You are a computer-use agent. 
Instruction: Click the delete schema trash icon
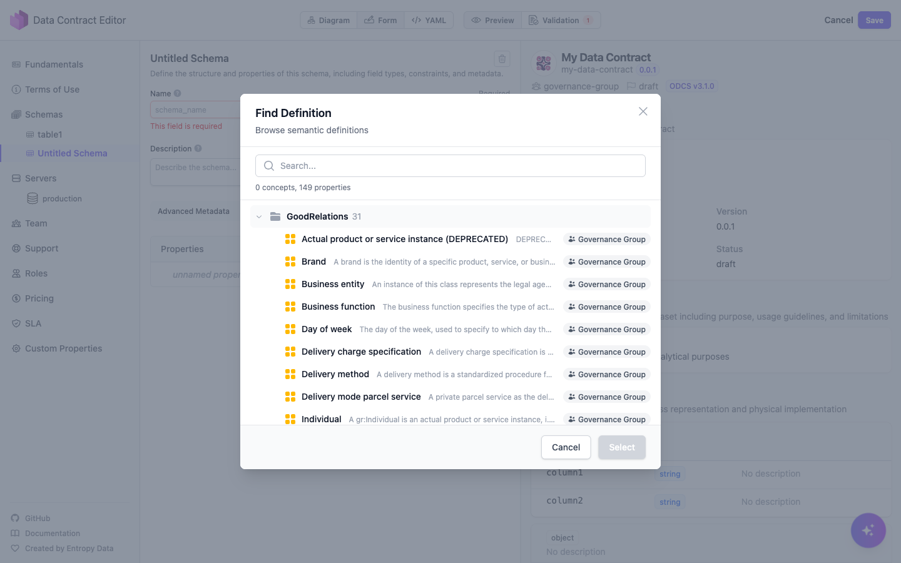[502, 58]
